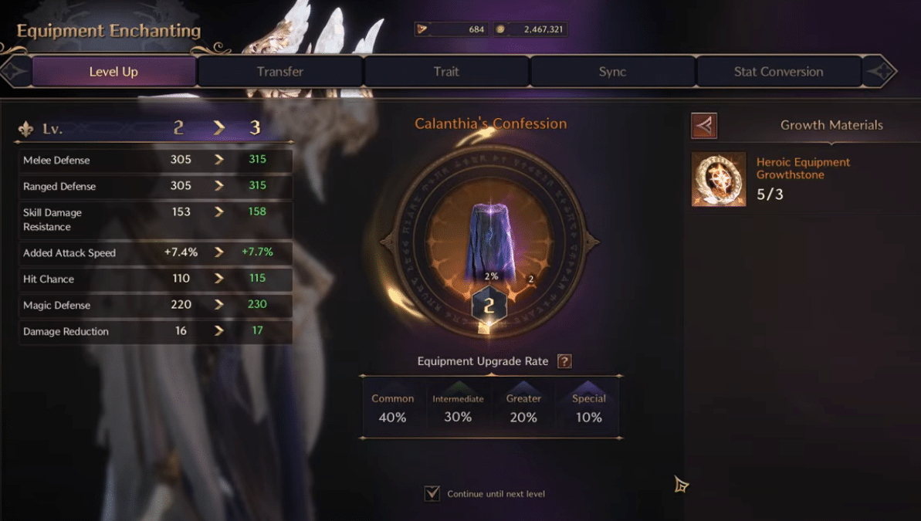Screen dimensions: 921x521
Task: Click the purple arrow currency icon
Action: tap(422, 29)
